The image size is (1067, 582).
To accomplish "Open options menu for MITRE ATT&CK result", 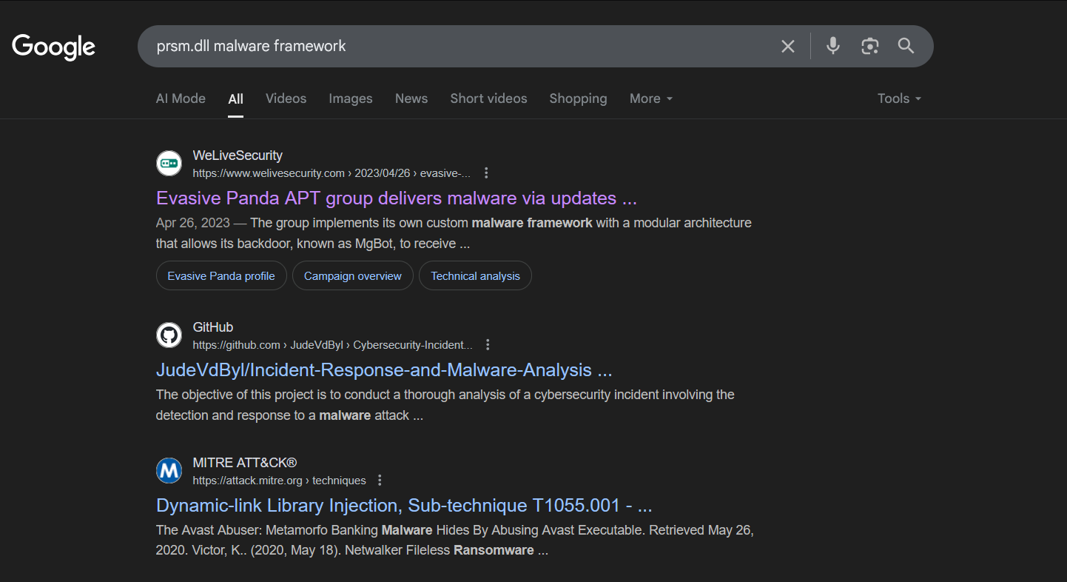I will pos(380,481).
